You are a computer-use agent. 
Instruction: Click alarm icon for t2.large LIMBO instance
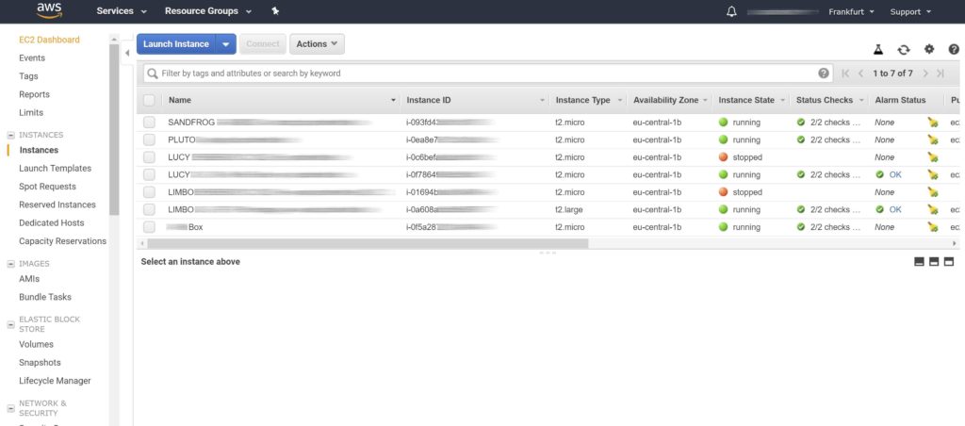click(933, 210)
